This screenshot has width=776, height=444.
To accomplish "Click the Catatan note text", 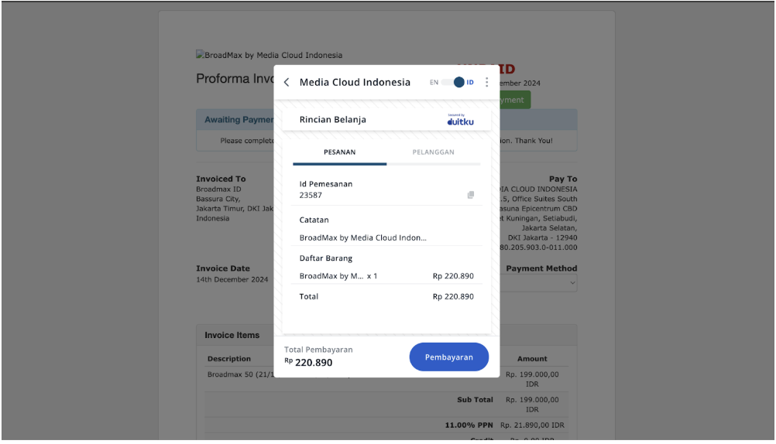I will [362, 238].
